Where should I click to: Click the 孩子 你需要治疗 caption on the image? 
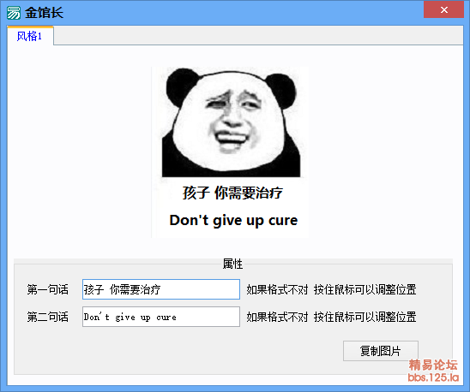[232, 193]
